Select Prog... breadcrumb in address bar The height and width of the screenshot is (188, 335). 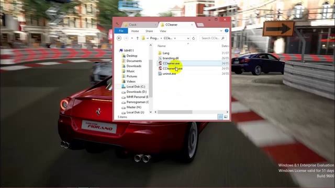154,38
